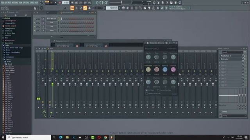Open the piano roll view icon
250x140 pixels.
(128, 8)
